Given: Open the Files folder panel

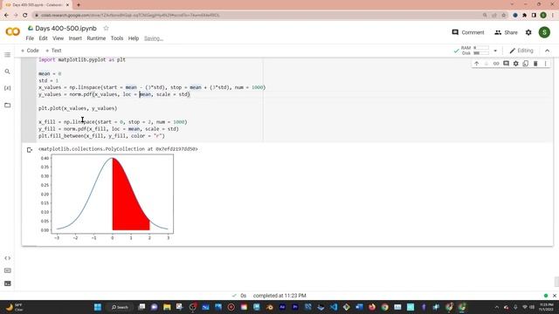Looking at the screenshot, I should point(8,105).
